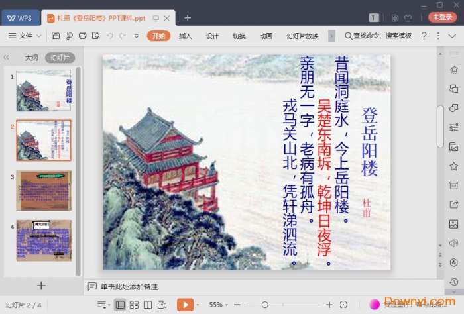Click the Save icon in the toolbar
The width and height of the screenshot is (464, 314).
point(56,36)
